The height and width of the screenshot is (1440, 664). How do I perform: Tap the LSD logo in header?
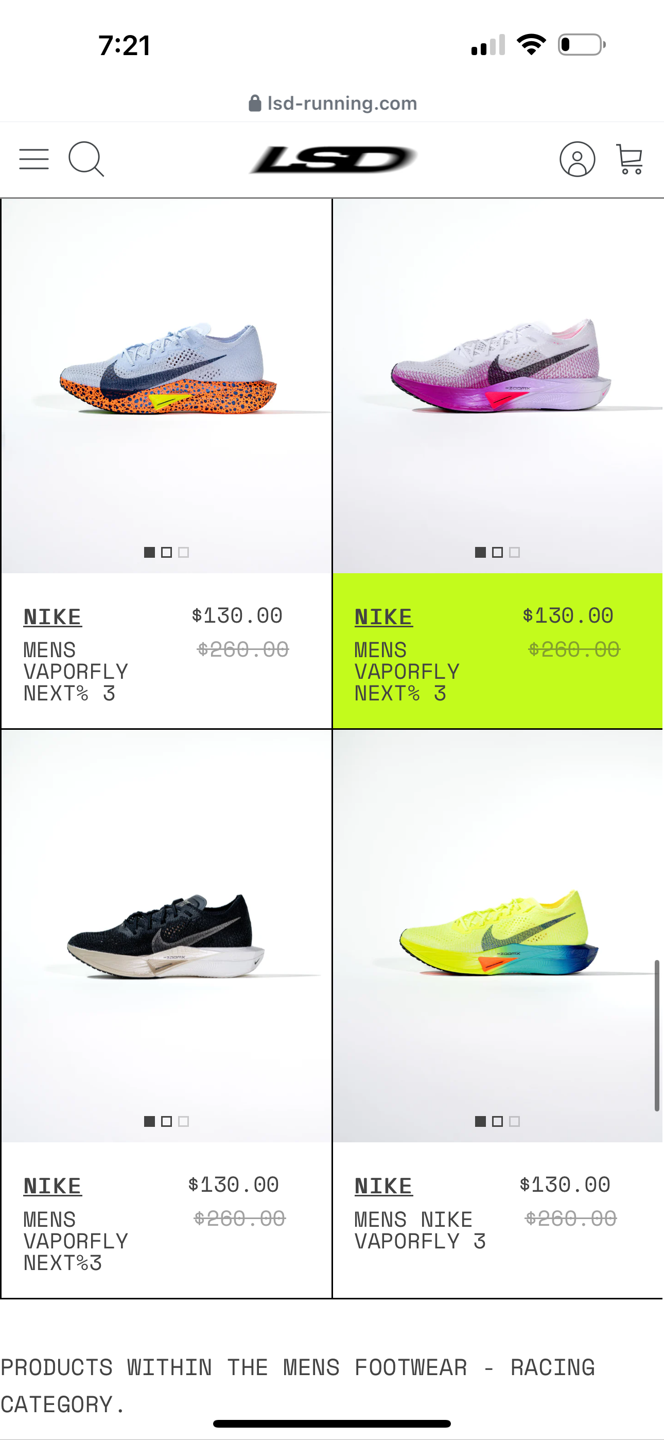(333, 160)
